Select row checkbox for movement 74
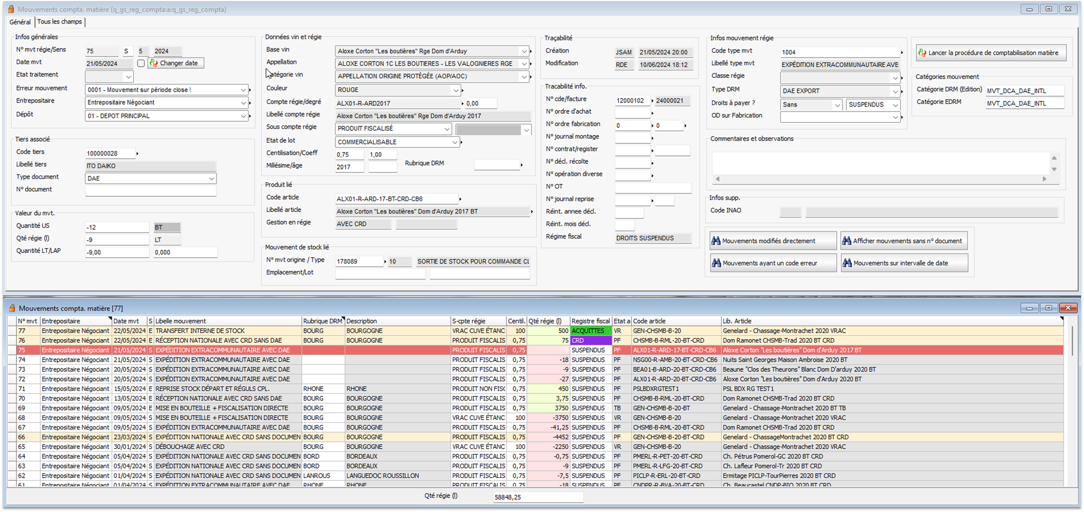This screenshot has width=1084, height=512. (x=12, y=360)
